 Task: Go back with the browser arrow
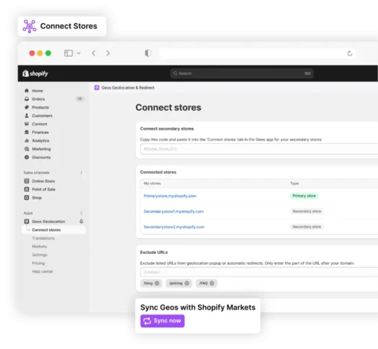point(94,53)
